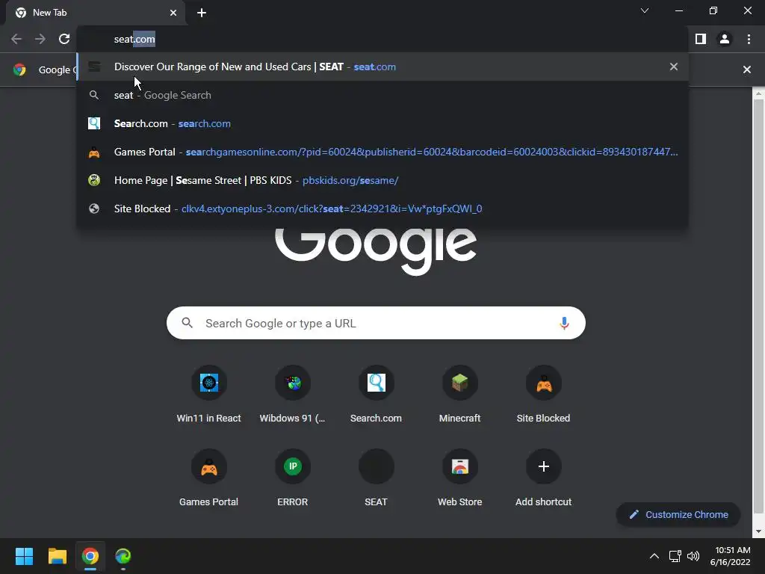Image resolution: width=765 pixels, height=574 pixels.
Task: Open the Minecraft shortcut
Action: pyautogui.click(x=459, y=395)
